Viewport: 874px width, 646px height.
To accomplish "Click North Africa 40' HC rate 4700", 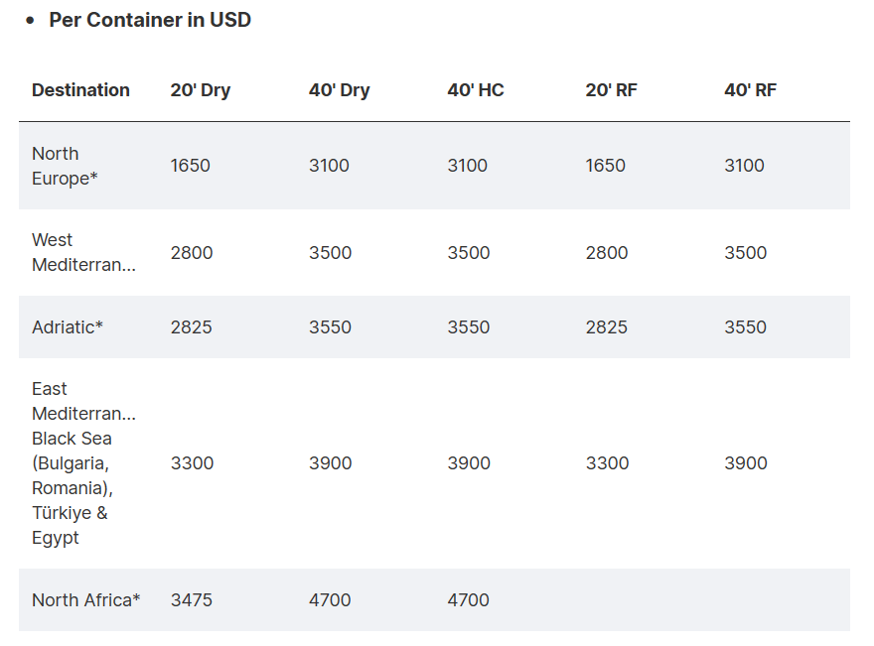I will (x=469, y=599).
